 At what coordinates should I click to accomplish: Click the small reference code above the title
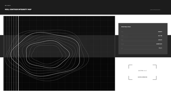(8, 5)
